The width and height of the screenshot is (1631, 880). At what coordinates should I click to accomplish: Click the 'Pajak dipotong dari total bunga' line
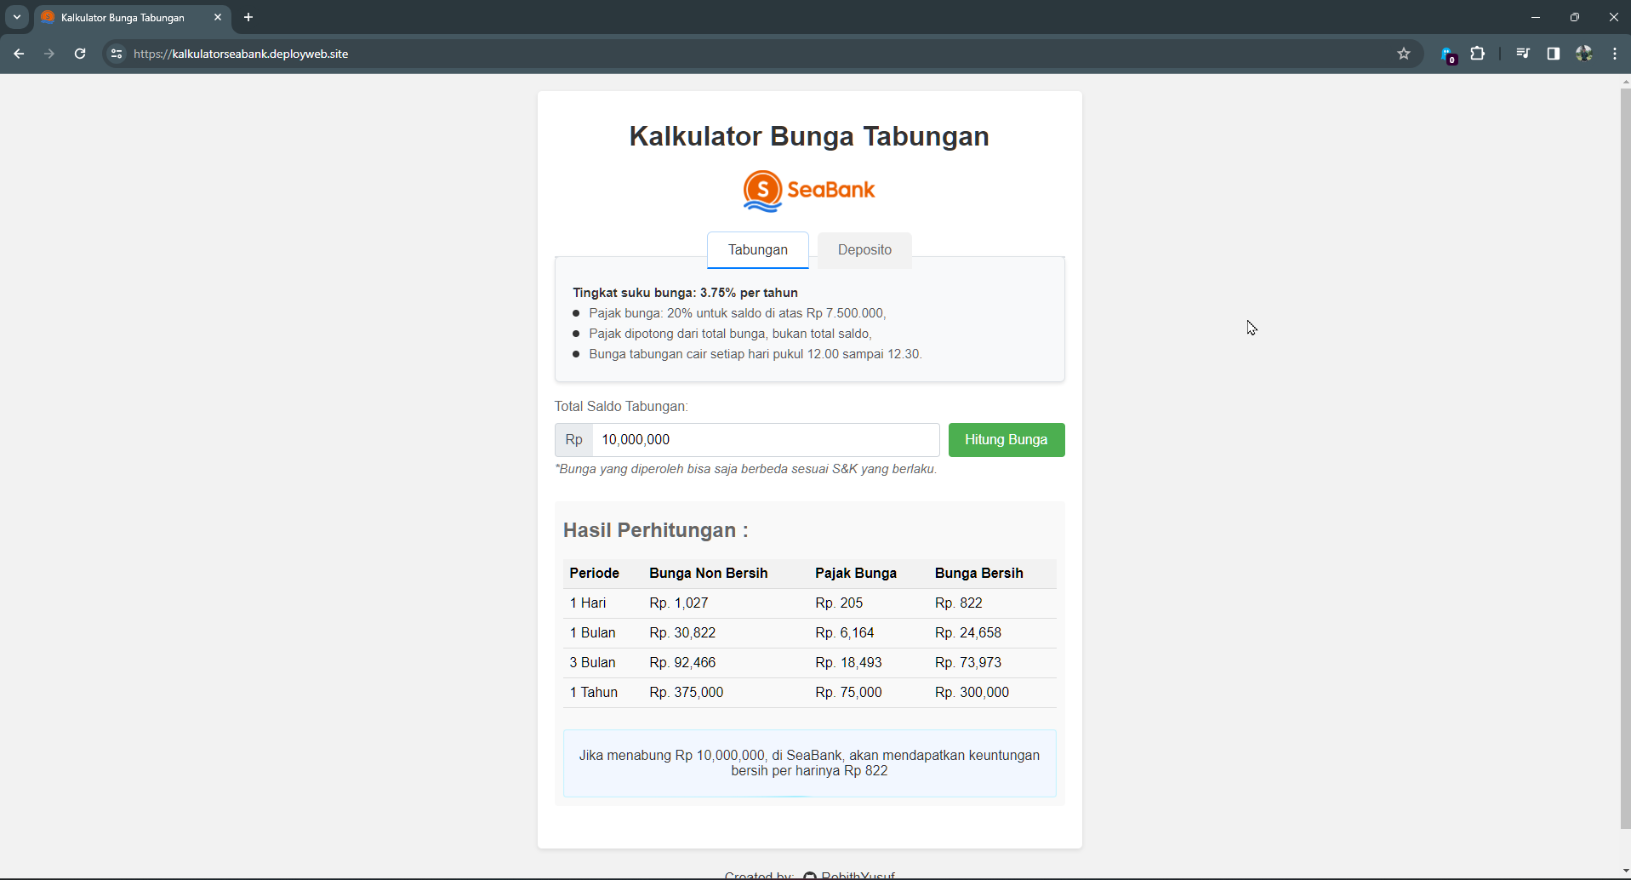coord(730,334)
